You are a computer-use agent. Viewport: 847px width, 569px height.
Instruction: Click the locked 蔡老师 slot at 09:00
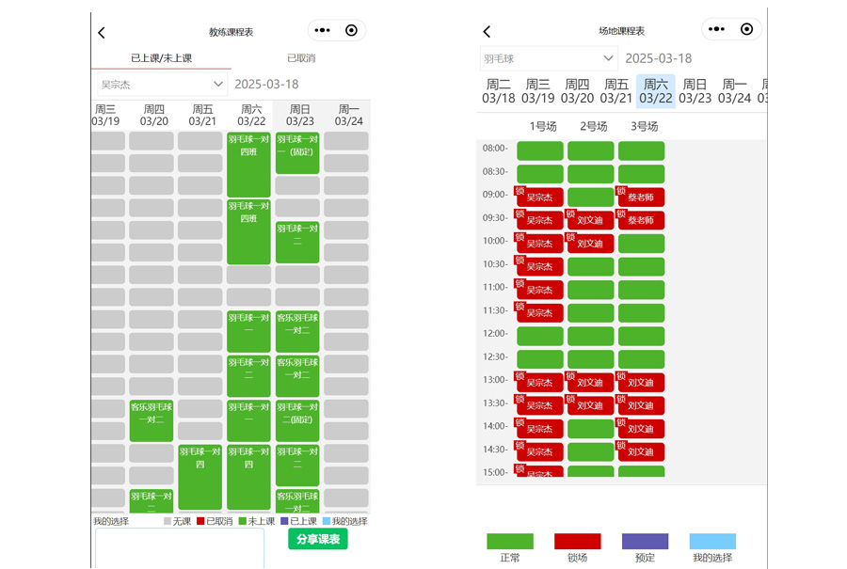pyautogui.click(x=641, y=198)
